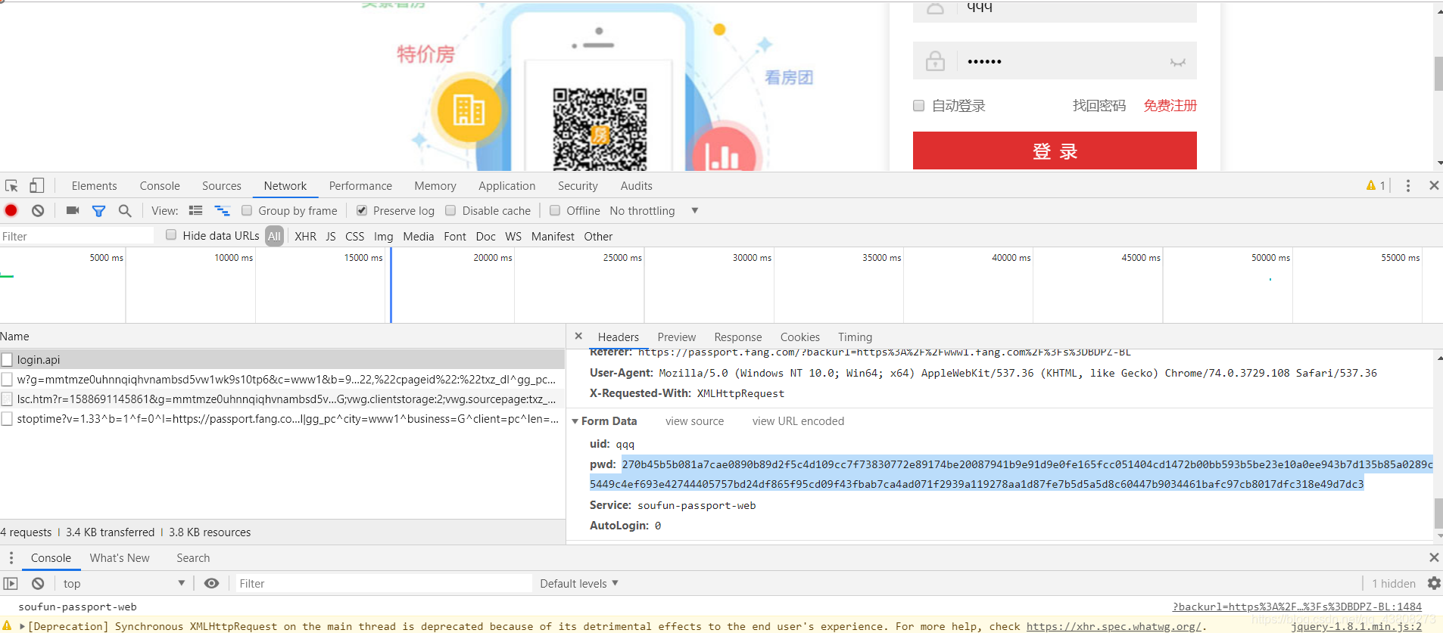Show the console sidebar

pos(11,584)
